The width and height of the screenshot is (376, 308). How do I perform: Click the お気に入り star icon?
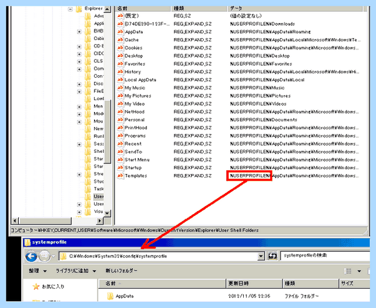[x=36, y=287]
